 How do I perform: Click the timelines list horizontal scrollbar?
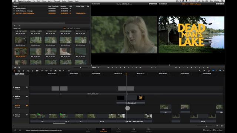coord(39,23)
